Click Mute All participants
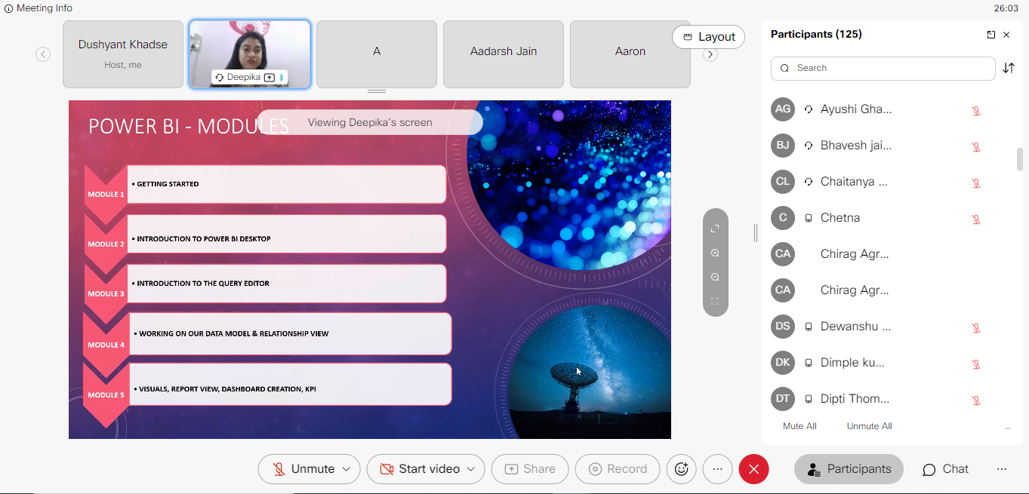Image resolution: width=1029 pixels, height=494 pixels. pos(799,426)
